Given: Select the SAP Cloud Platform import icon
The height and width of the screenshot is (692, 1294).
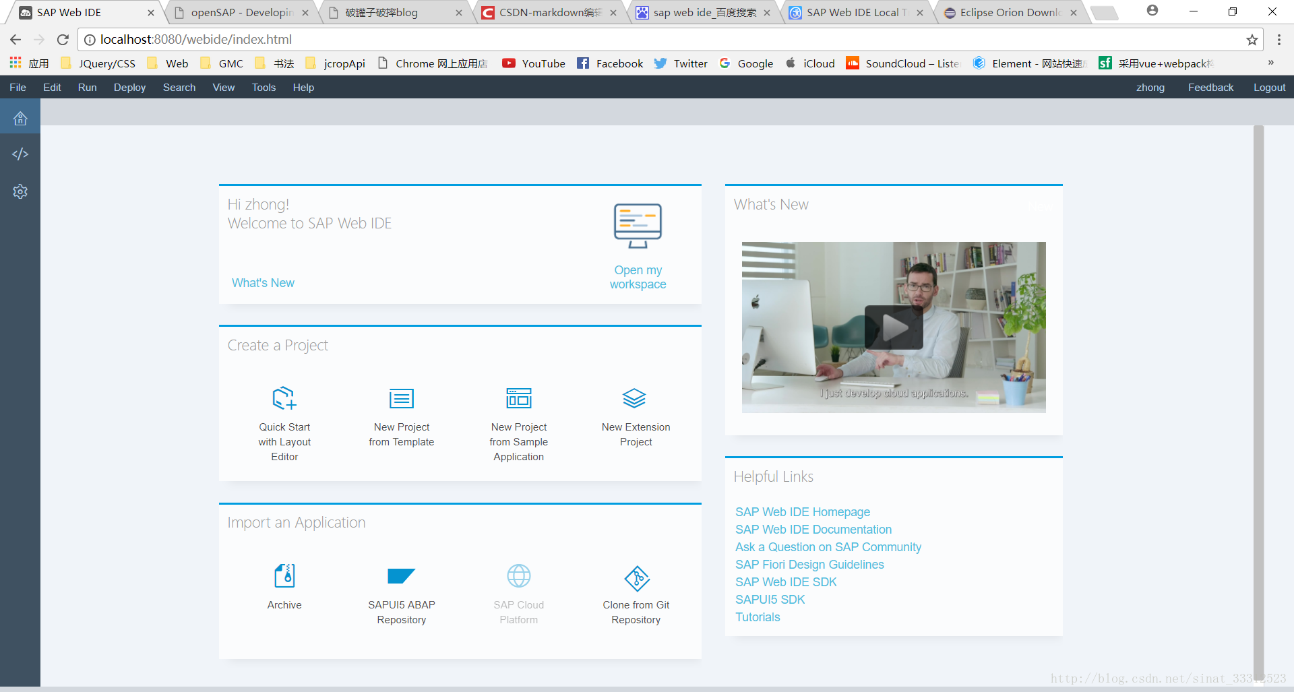Looking at the screenshot, I should pyautogui.click(x=519, y=576).
